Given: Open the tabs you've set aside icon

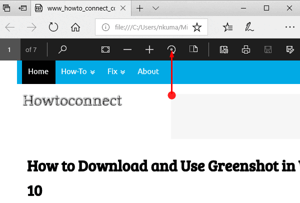Looking at the screenshot, I should pos(6,8).
